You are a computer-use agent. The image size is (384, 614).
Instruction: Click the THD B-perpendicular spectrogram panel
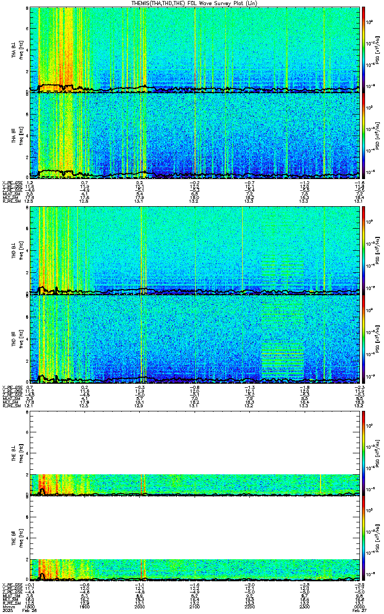[195, 251]
